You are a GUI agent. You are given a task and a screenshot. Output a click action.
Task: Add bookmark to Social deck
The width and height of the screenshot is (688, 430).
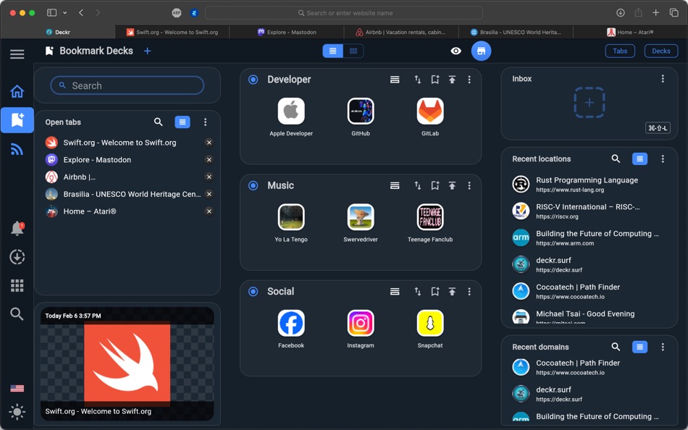(435, 291)
